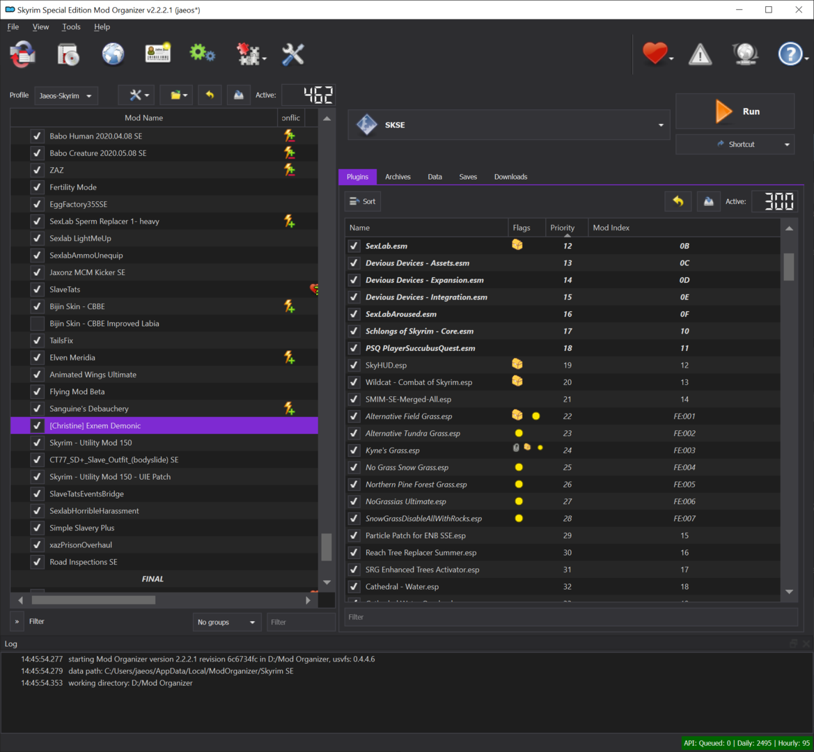Open the Endorse heart dropdown arrow
The image size is (814, 752).
tap(671, 58)
